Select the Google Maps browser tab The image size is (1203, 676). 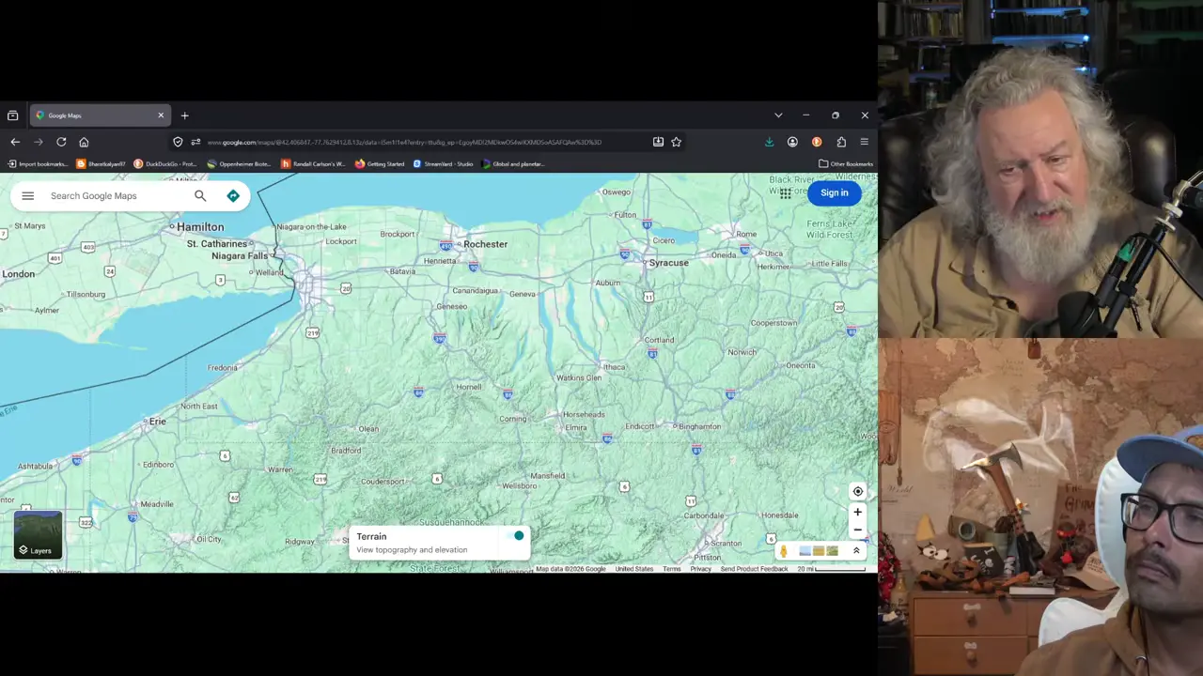tap(99, 115)
